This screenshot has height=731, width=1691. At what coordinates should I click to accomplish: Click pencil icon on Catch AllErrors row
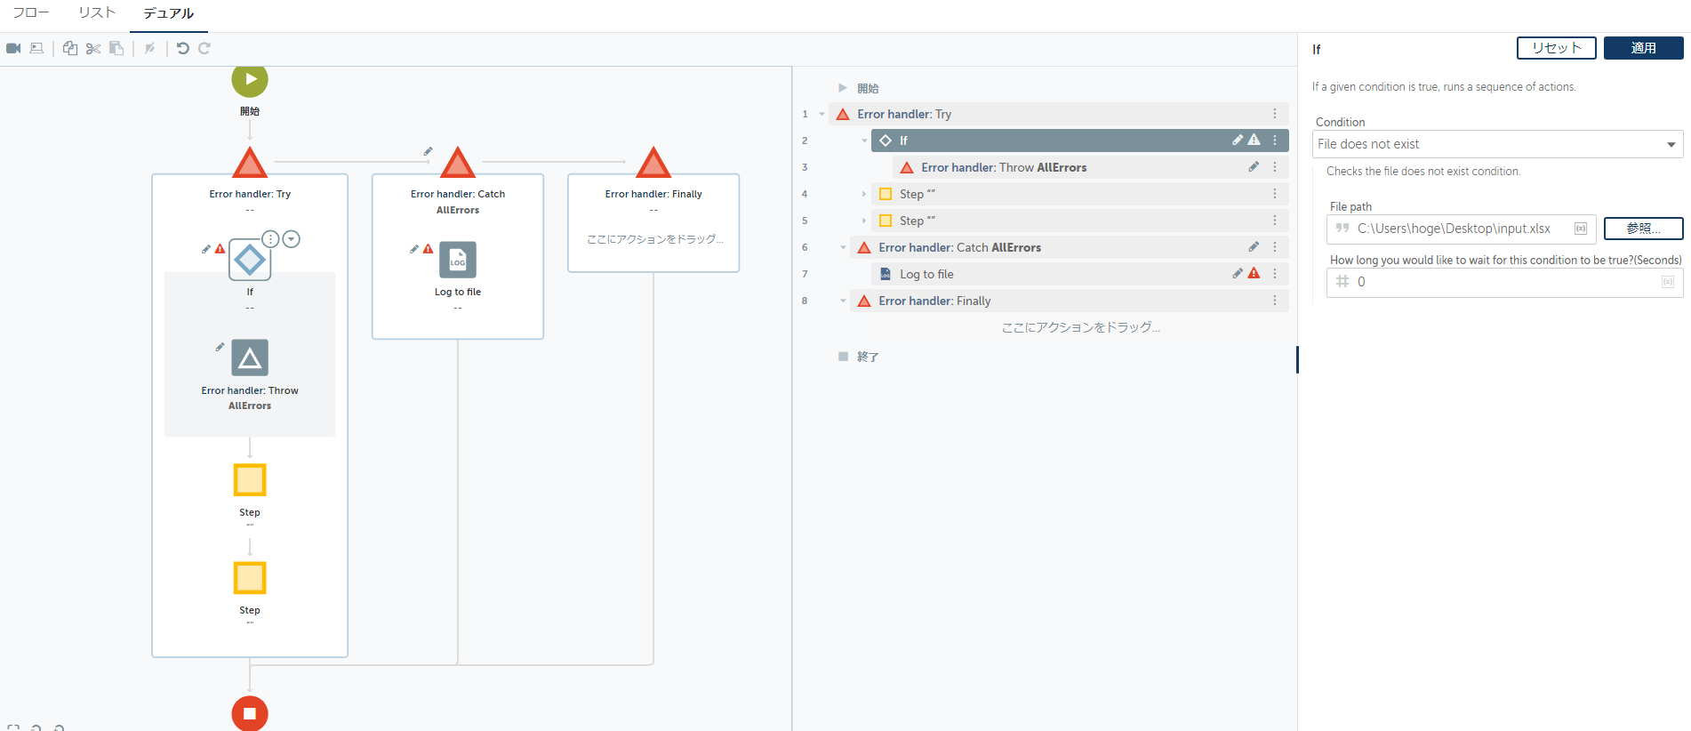(1254, 247)
